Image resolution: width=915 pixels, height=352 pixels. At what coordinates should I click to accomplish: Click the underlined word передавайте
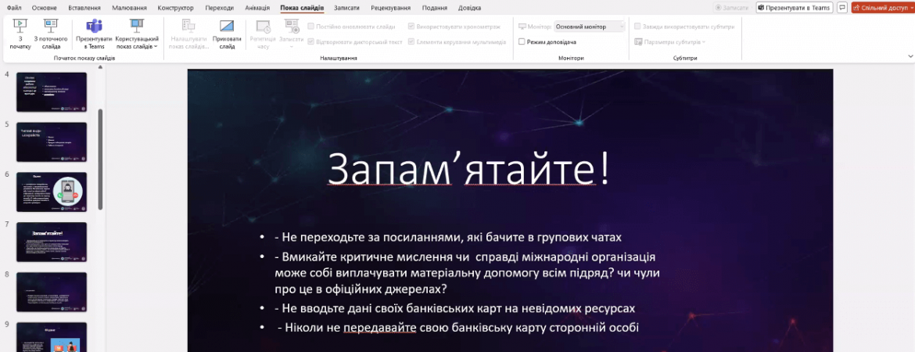379,328
